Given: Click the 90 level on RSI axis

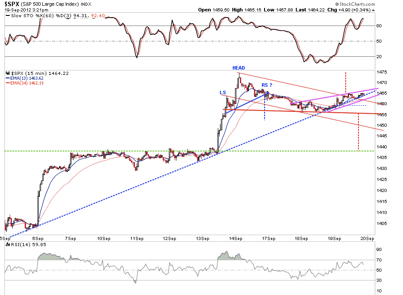Looking at the screenshot, I should click(x=379, y=250).
